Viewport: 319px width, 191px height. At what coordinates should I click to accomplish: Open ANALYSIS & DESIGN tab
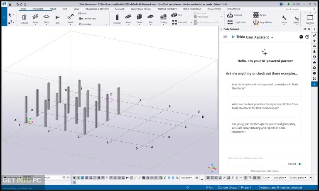(x=141, y=9)
